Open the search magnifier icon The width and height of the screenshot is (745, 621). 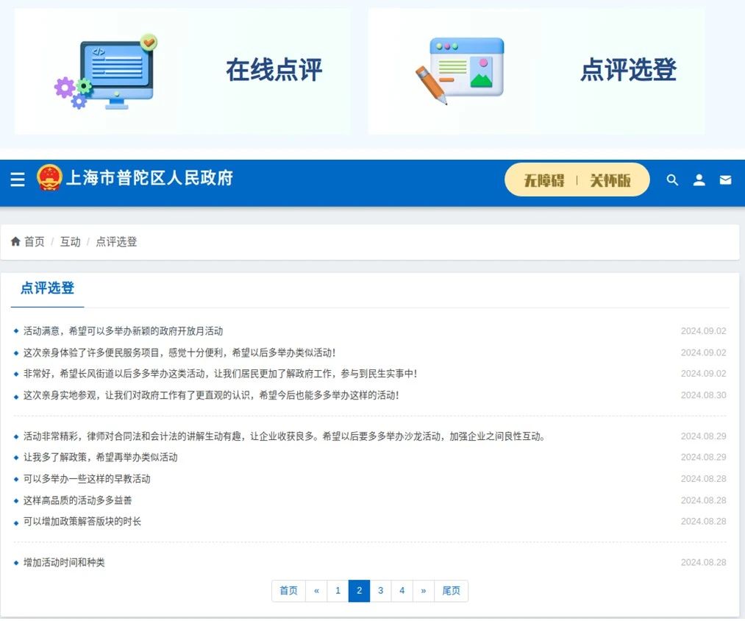(672, 180)
